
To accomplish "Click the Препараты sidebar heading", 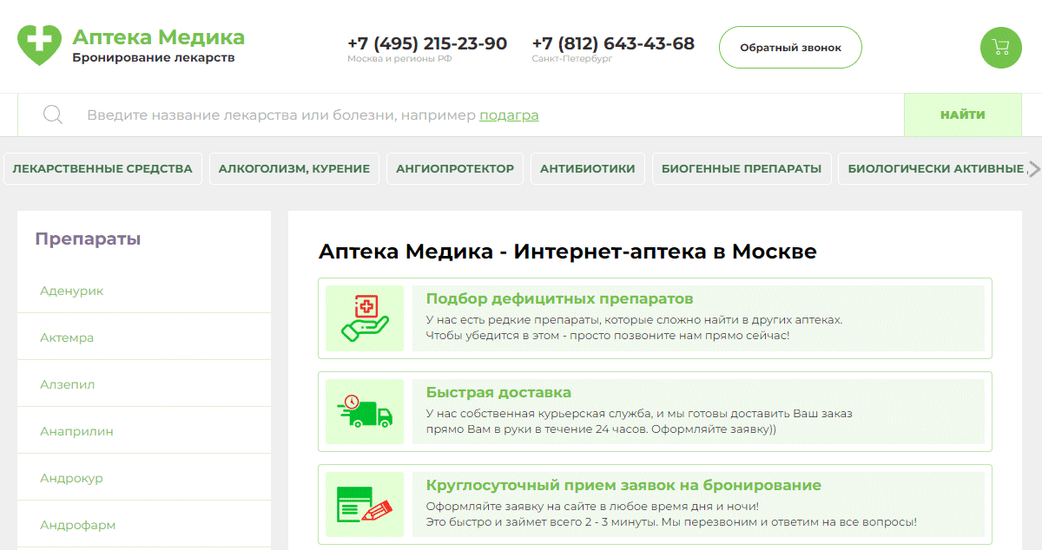I will click(88, 239).
